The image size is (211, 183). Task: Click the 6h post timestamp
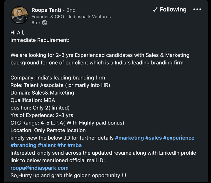(x=34, y=23)
